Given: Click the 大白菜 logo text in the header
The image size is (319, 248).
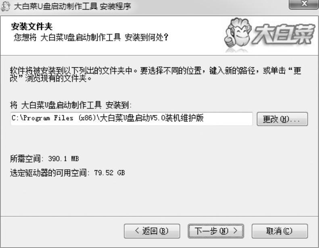Looking at the screenshot, I should click(x=284, y=35).
